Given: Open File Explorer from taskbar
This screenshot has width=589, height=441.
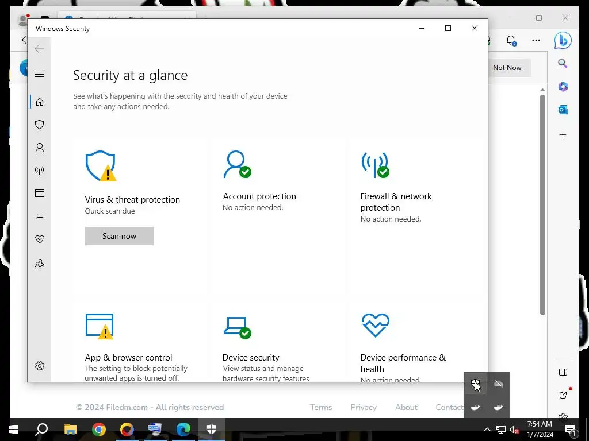Looking at the screenshot, I should click(x=70, y=430).
